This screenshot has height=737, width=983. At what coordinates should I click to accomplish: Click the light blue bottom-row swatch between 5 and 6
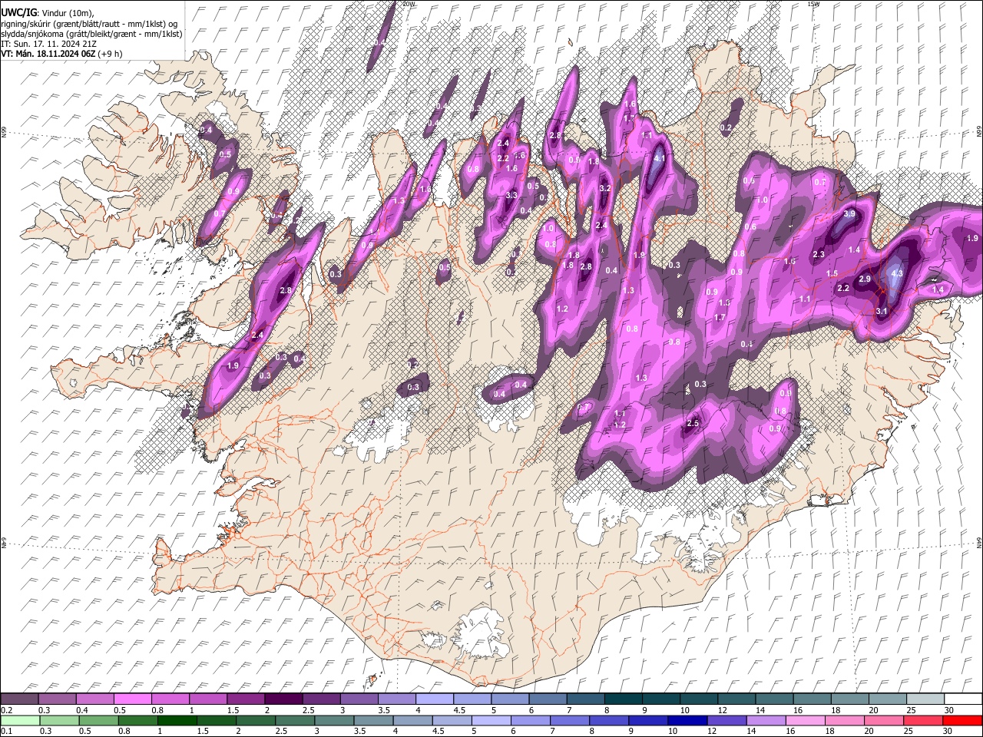pyautogui.click(x=491, y=721)
